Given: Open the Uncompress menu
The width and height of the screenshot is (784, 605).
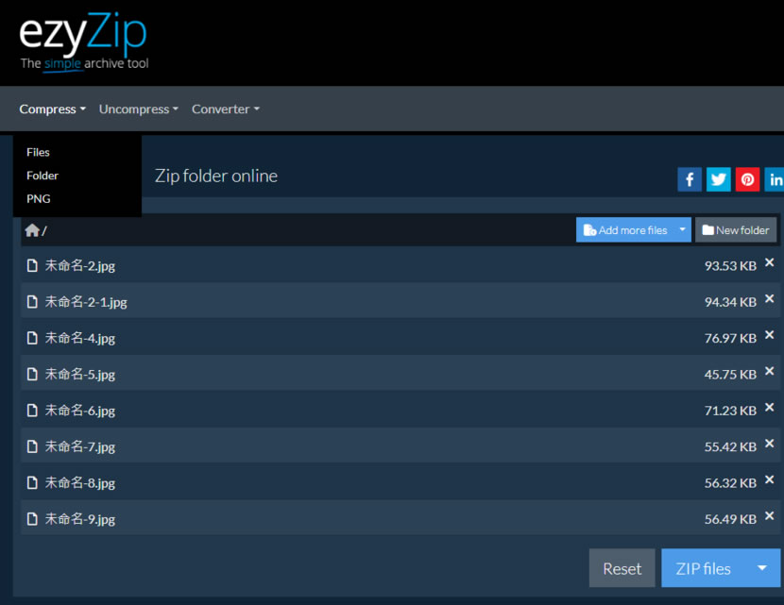Looking at the screenshot, I should (139, 109).
